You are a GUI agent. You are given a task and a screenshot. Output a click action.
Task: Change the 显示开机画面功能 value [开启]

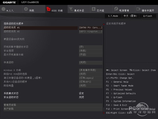click(91, 55)
